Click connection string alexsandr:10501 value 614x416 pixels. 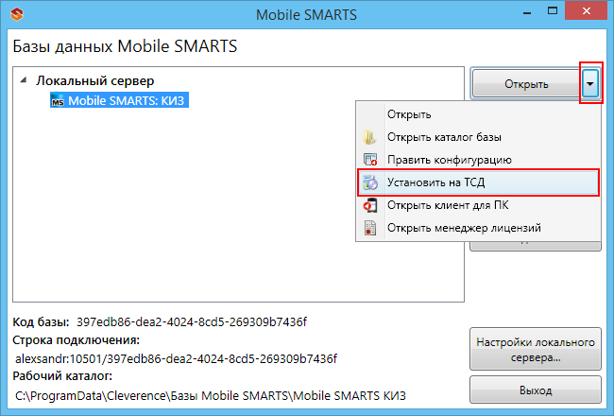(176, 358)
